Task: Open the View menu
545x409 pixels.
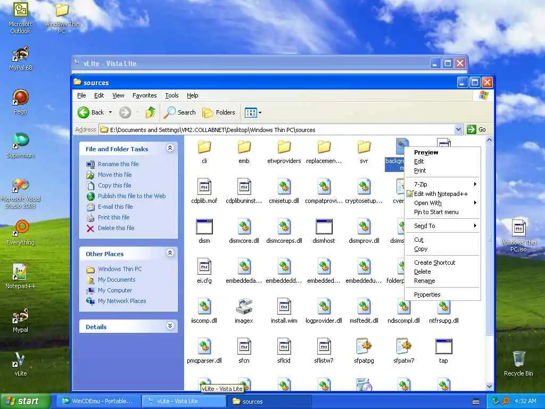Action: pos(118,95)
